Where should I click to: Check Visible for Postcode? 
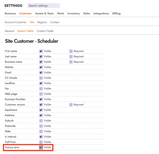[x=41, y=126]
